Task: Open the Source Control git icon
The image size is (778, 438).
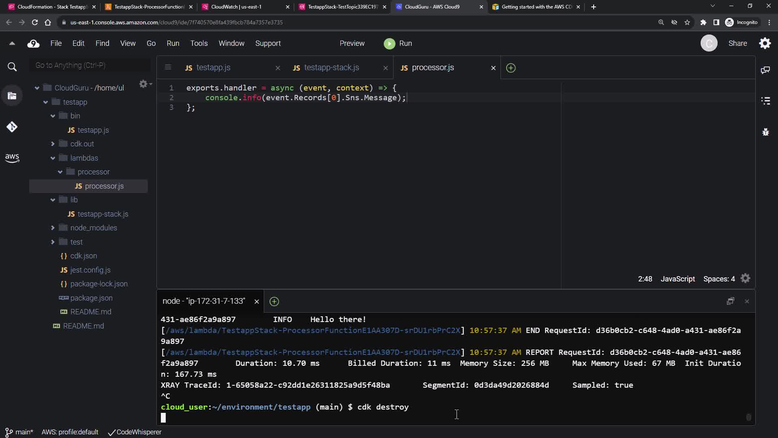Action: tap(12, 127)
